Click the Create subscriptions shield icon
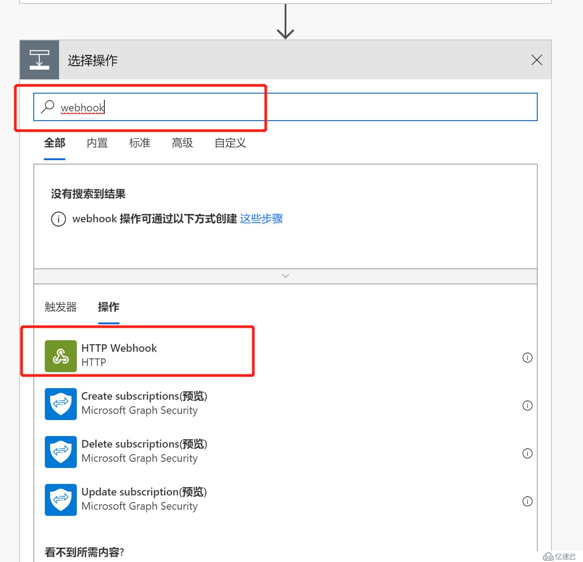This screenshot has width=583, height=562. click(61, 404)
